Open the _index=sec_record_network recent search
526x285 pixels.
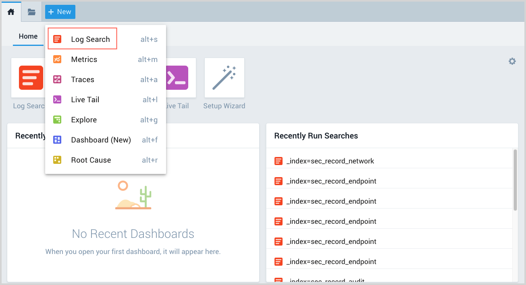330,161
